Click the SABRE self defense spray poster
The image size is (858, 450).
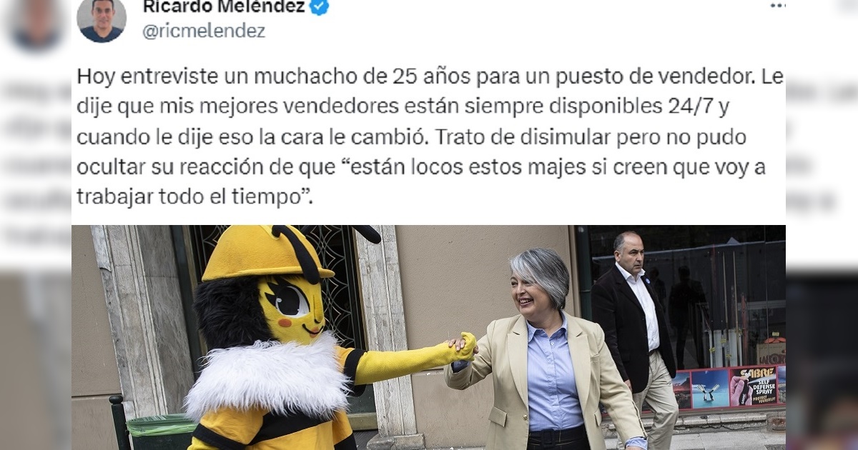tap(753, 386)
